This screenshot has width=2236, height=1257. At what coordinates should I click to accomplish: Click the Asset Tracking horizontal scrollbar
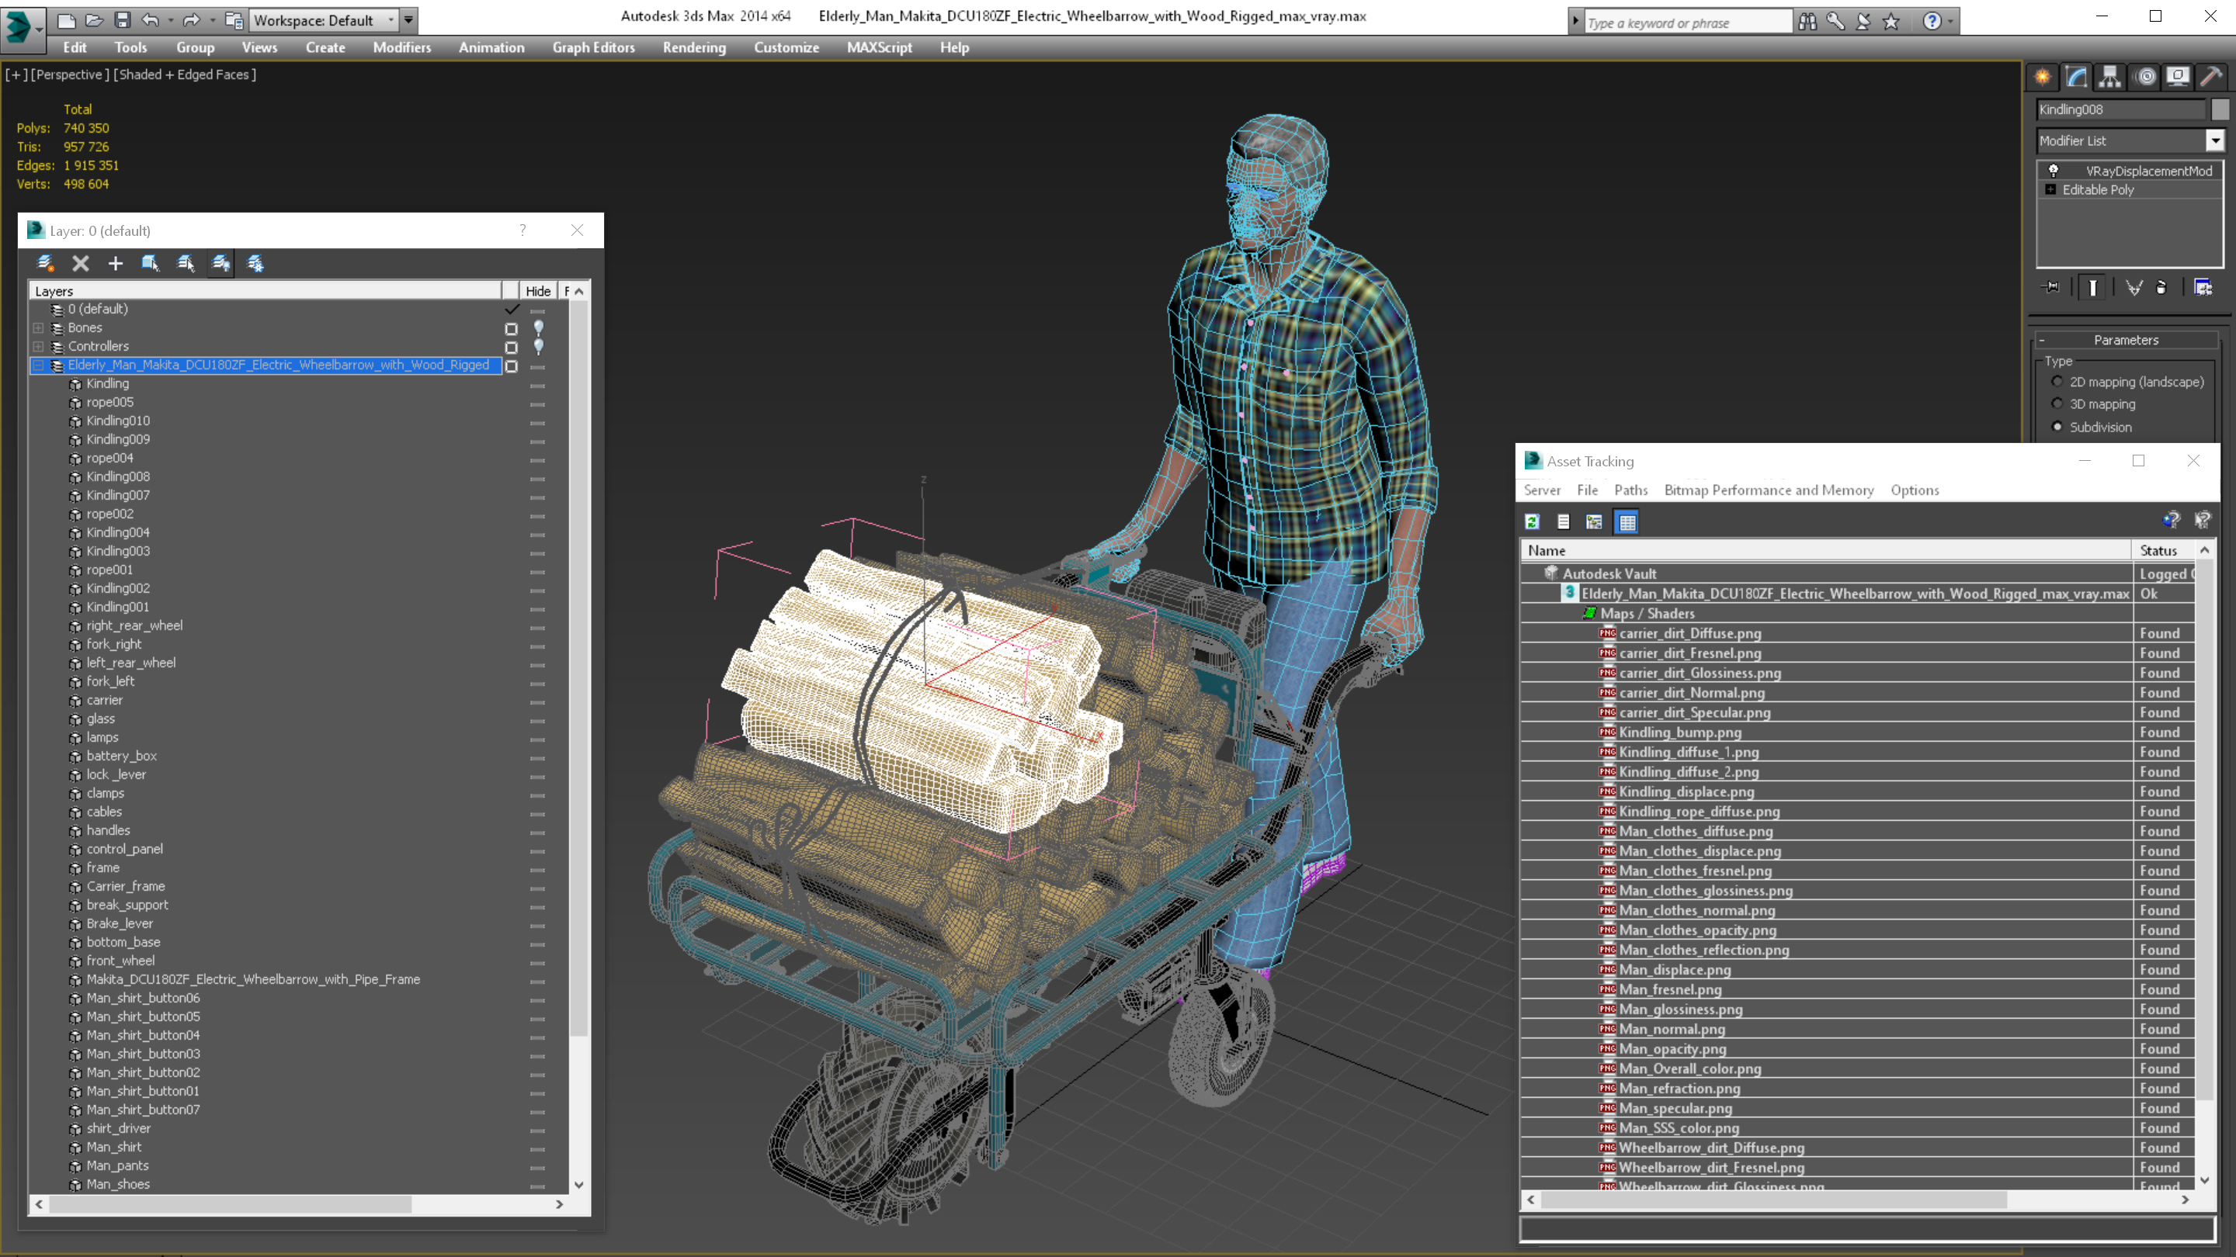tap(1773, 1200)
